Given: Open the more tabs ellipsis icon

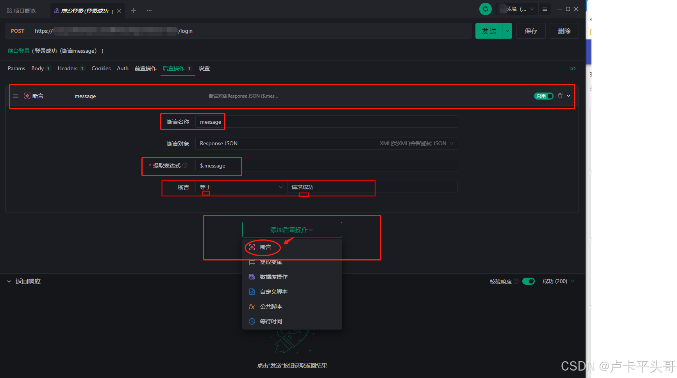Looking at the screenshot, I should point(149,11).
